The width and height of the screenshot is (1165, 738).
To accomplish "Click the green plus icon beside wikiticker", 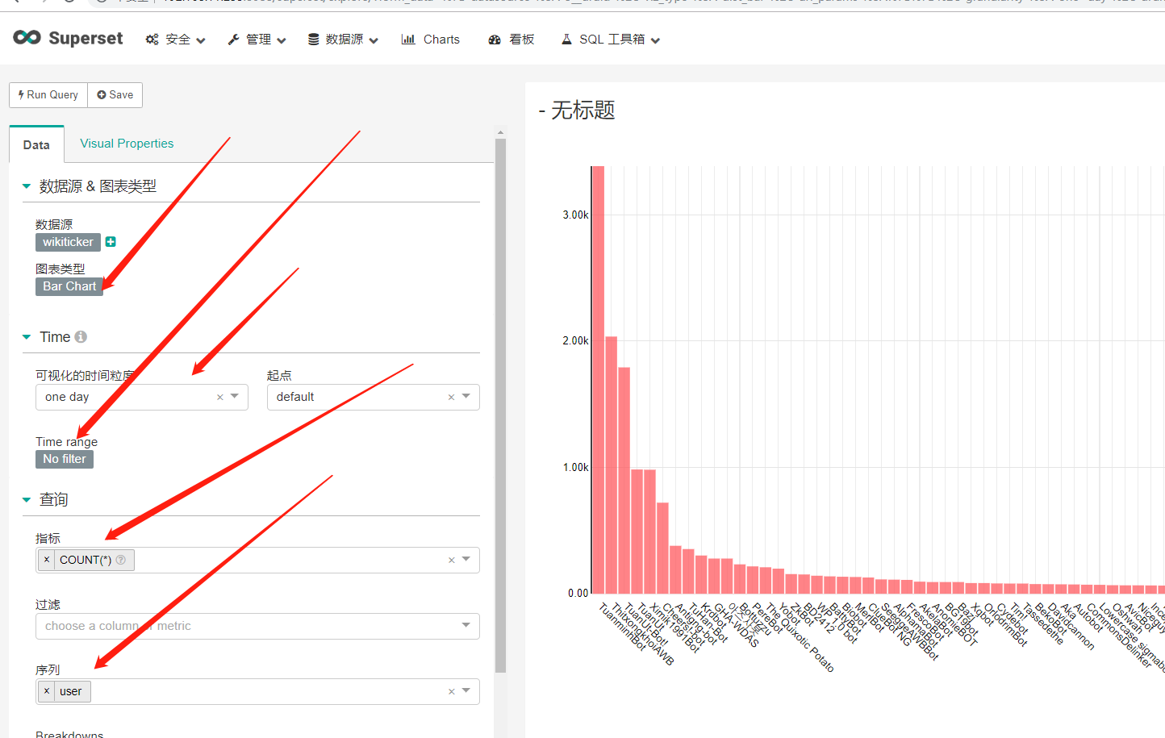I will click(x=111, y=242).
